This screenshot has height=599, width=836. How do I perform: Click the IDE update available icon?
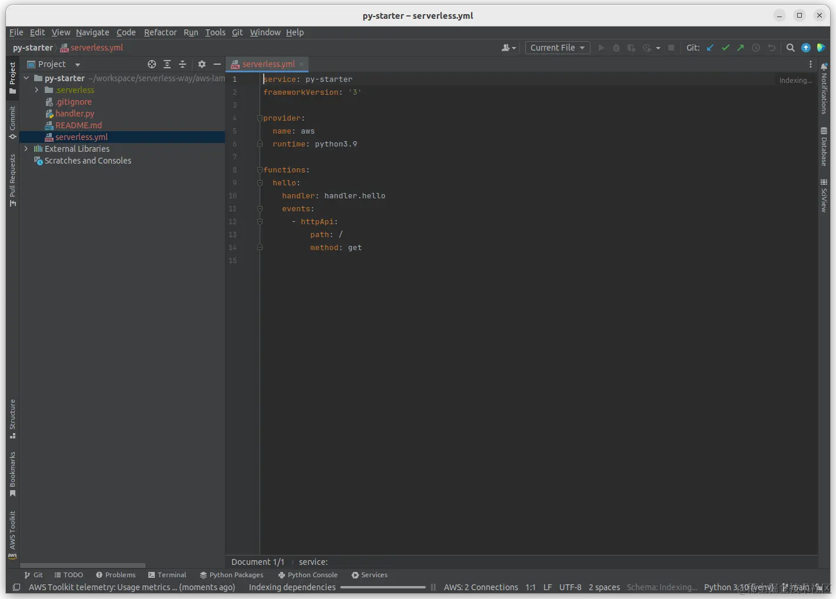[806, 48]
